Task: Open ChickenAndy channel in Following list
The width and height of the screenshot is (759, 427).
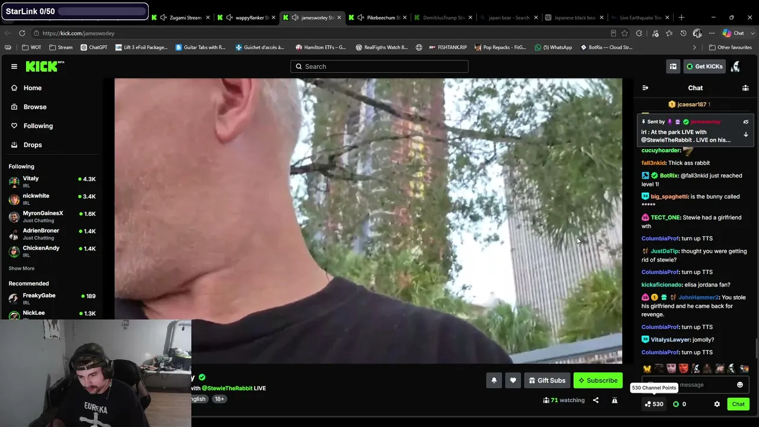Action: (x=52, y=251)
